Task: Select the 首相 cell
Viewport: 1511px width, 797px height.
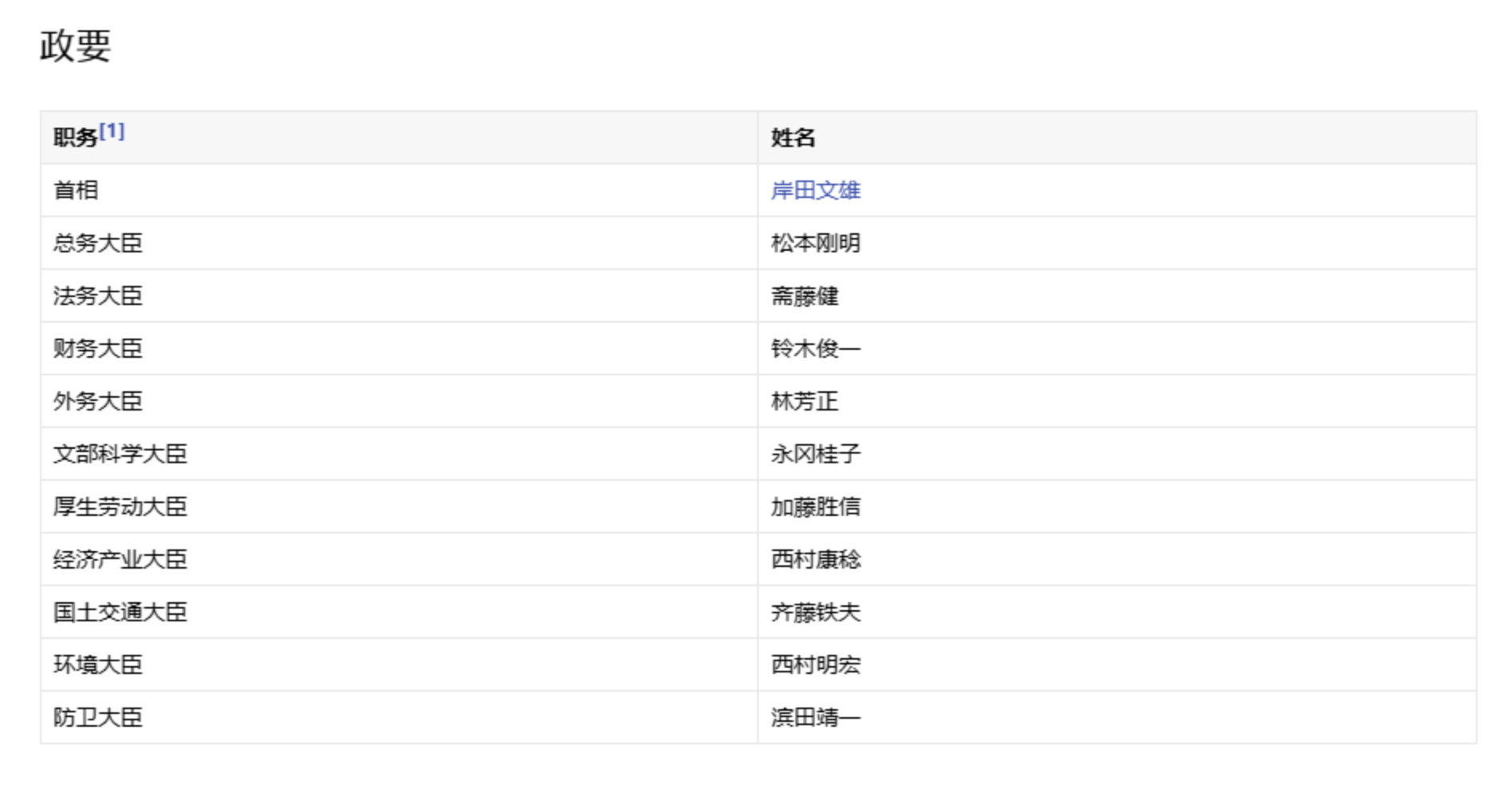Action: 399,190
